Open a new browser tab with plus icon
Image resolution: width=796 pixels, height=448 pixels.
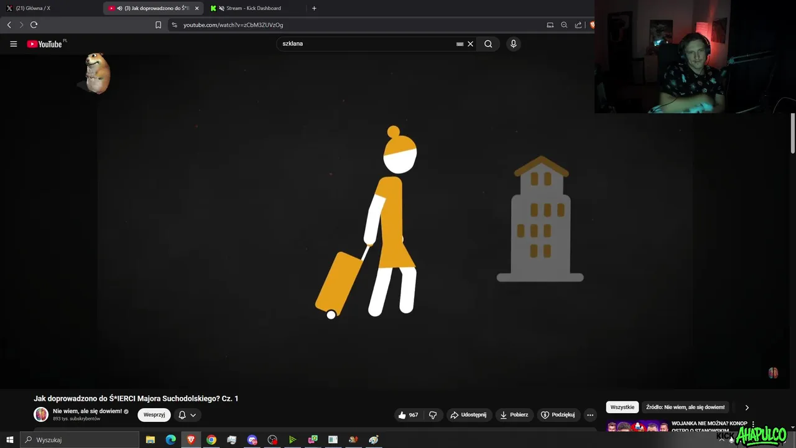(314, 8)
